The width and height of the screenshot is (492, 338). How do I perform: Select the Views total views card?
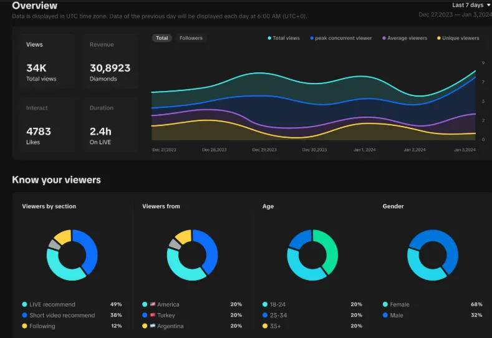click(x=43, y=62)
